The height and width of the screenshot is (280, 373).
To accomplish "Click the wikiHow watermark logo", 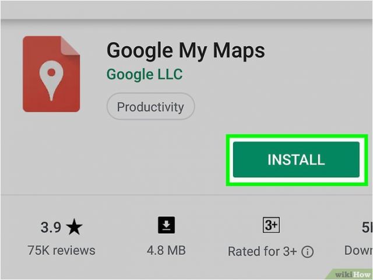I will click(x=352, y=275).
